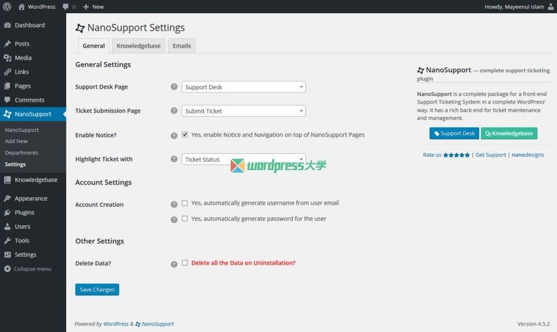Click the Account Settings heading

click(x=103, y=182)
